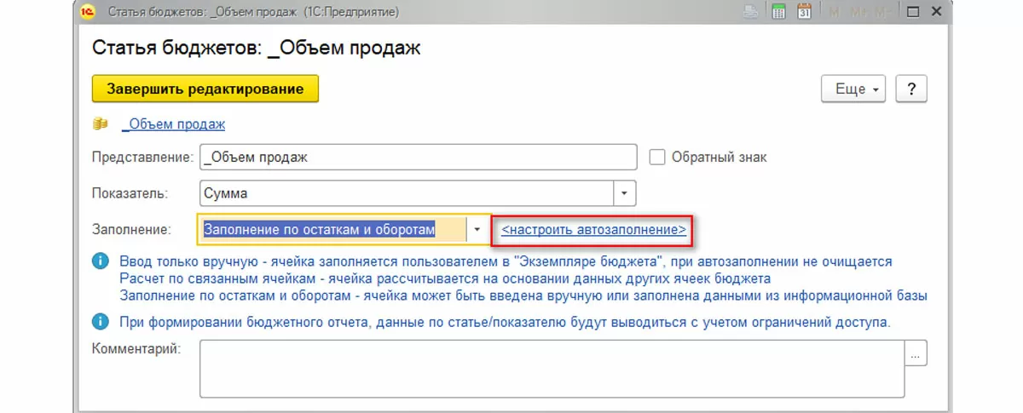Click настроить автозаполнение link
The image size is (1023, 413).
click(594, 230)
